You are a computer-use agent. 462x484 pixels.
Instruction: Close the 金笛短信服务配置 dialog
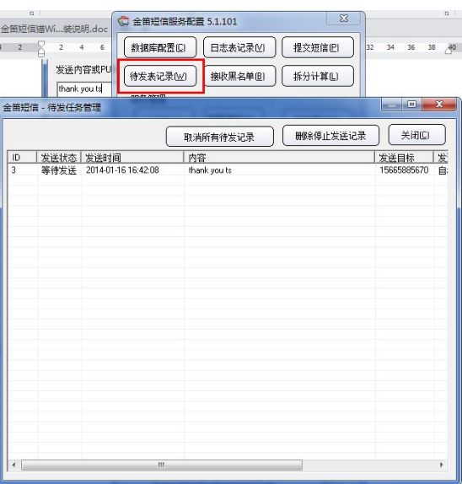tap(343, 19)
